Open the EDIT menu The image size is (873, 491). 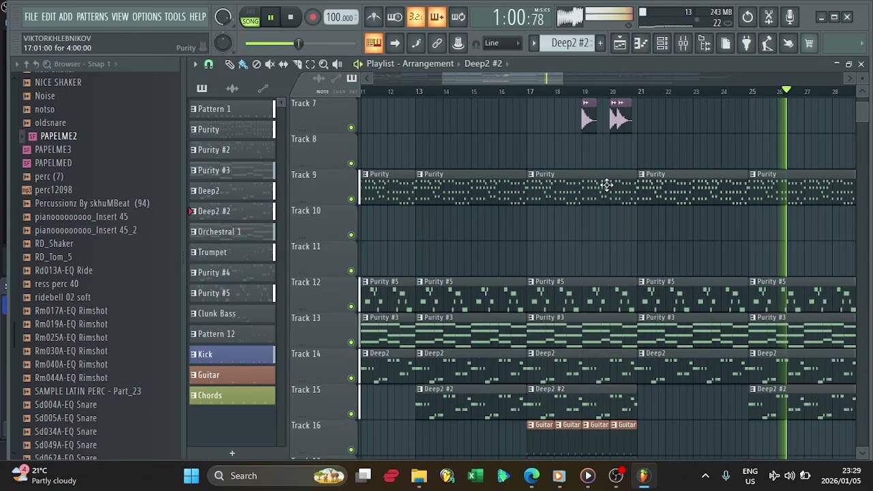[x=48, y=17]
